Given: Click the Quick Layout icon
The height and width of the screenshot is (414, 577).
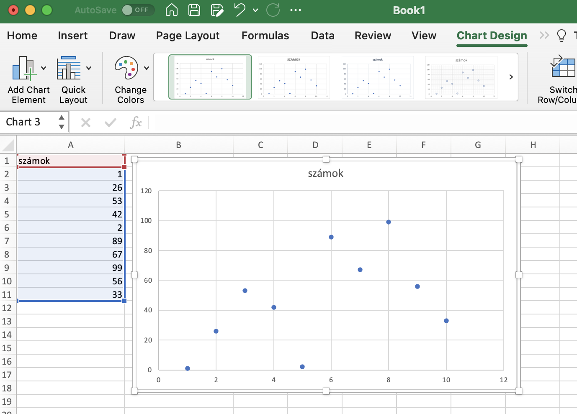Looking at the screenshot, I should point(69,68).
